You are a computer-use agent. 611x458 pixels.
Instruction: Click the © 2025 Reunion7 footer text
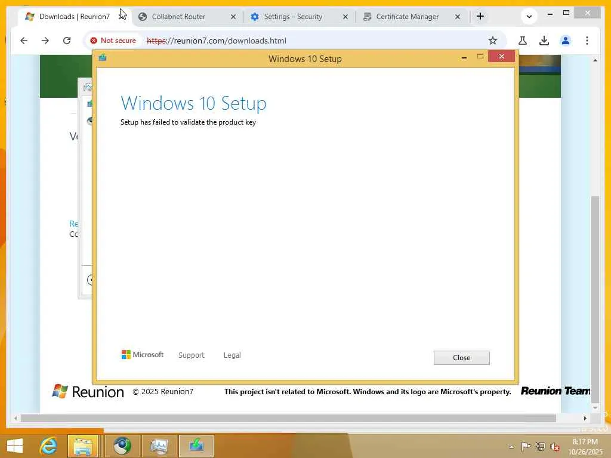pos(163,391)
